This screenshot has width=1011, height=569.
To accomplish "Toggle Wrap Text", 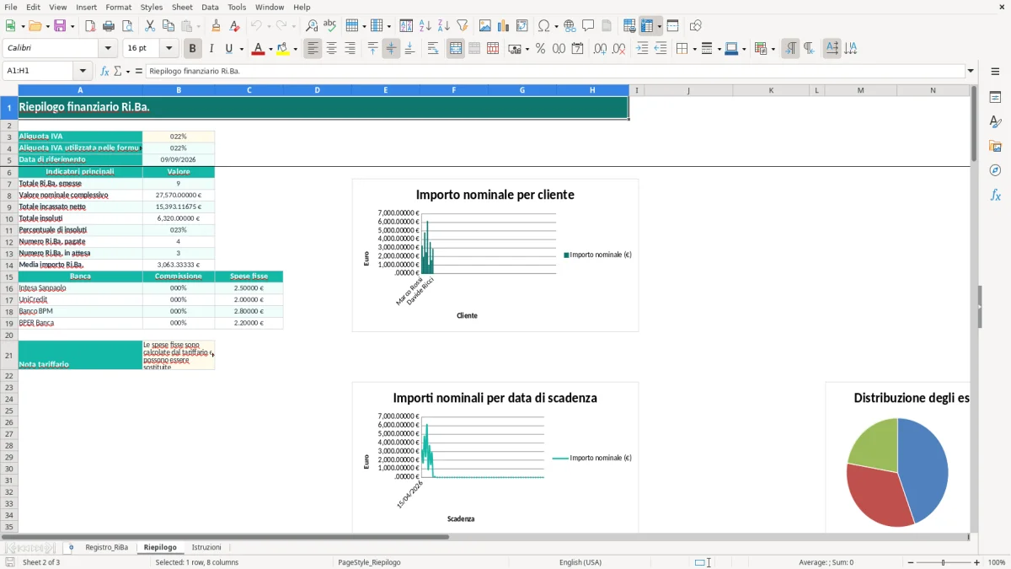I will tap(433, 49).
